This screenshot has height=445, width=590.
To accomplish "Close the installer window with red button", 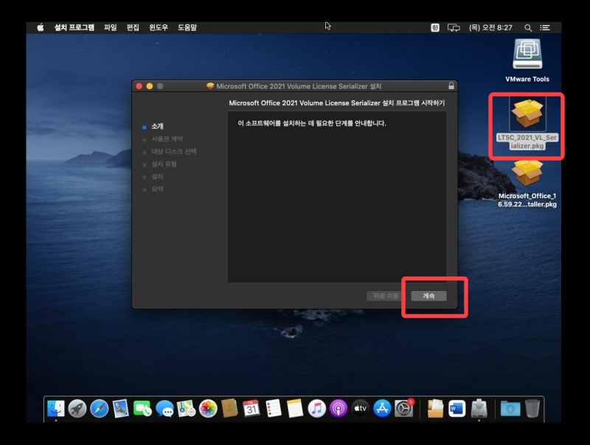I will tap(139, 86).
